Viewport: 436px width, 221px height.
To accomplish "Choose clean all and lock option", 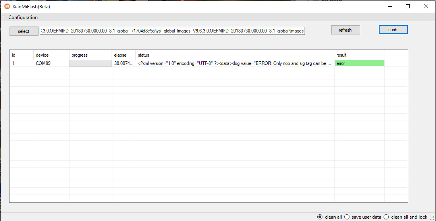I will coord(405,217).
